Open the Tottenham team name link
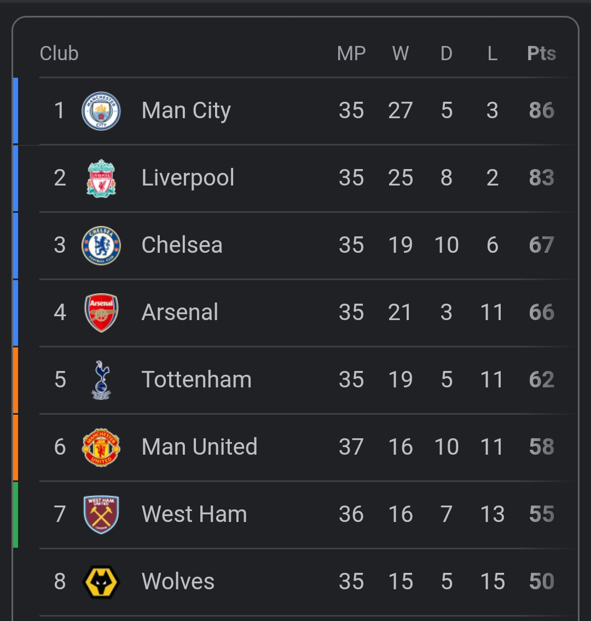Screen dimensions: 591x621 coord(196,379)
